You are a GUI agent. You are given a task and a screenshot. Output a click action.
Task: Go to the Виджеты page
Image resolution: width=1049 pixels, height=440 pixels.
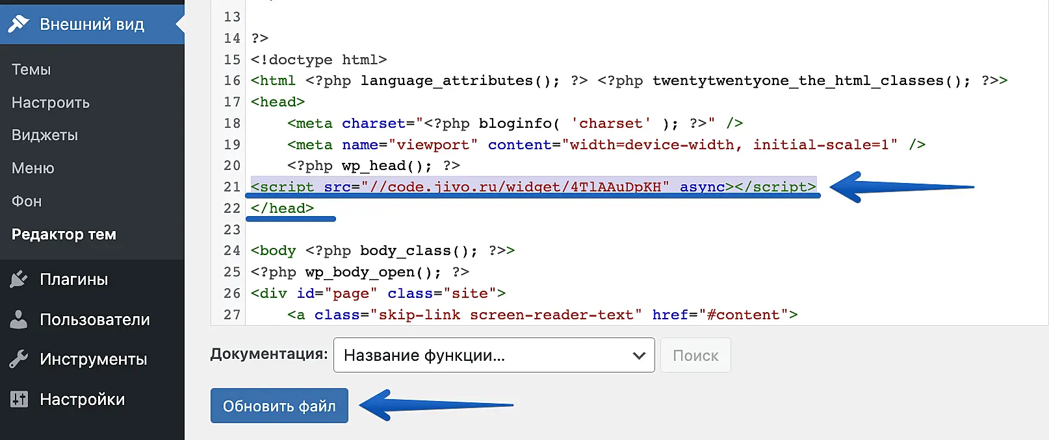tap(45, 135)
